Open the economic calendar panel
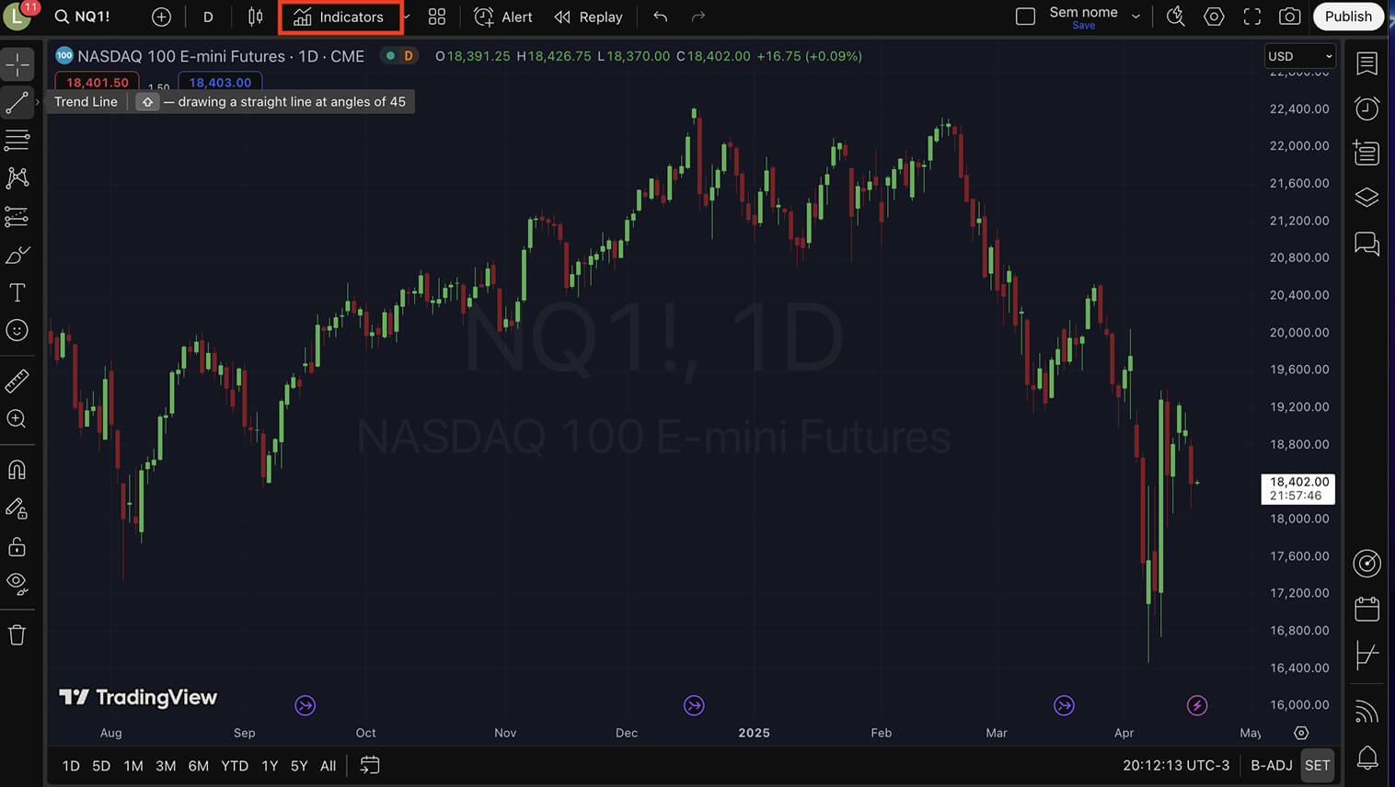 (x=1367, y=609)
